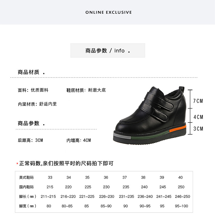Image resolution: width=215 pixels, height=222 pixels.
Task: Click the 内增高: 4CM text
Action: coord(79,140)
